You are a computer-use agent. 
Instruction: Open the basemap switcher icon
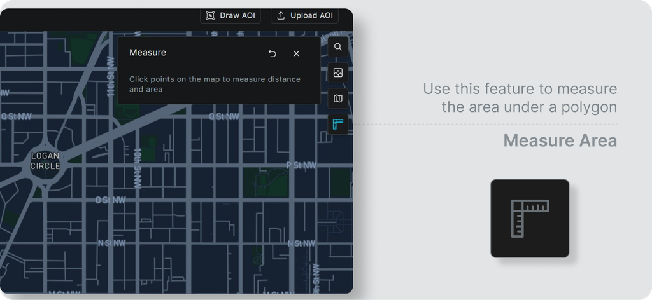coord(338,99)
